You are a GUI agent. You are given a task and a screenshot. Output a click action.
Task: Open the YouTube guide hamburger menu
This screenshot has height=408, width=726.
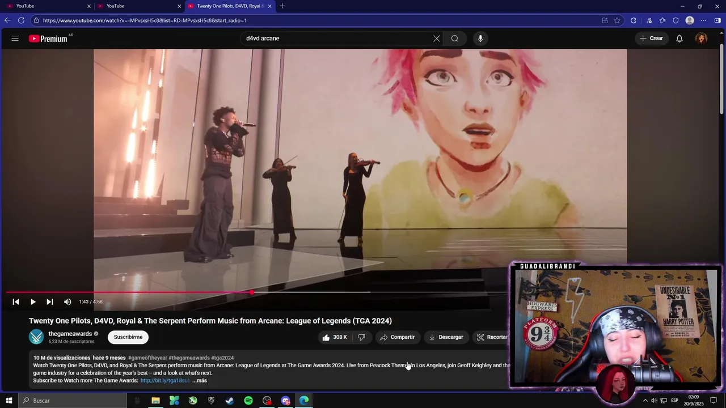click(15, 39)
